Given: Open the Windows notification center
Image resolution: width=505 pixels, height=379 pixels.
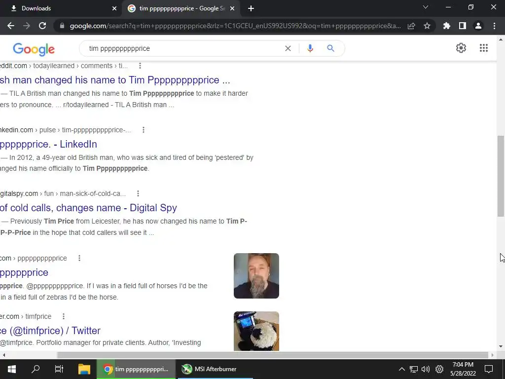Looking at the screenshot, I should [489, 369].
